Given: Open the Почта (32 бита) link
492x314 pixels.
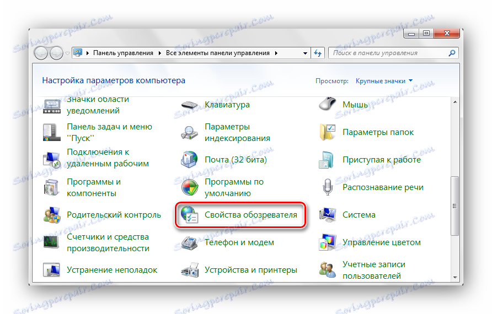Looking at the screenshot, I should [x=236, y=160].
